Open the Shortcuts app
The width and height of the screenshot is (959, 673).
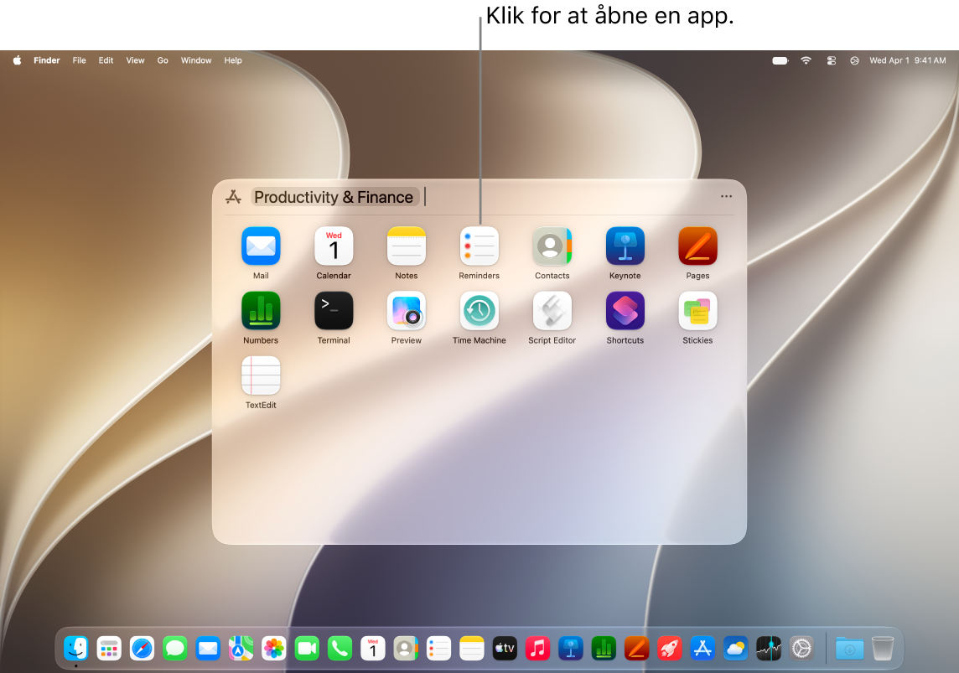625,311
